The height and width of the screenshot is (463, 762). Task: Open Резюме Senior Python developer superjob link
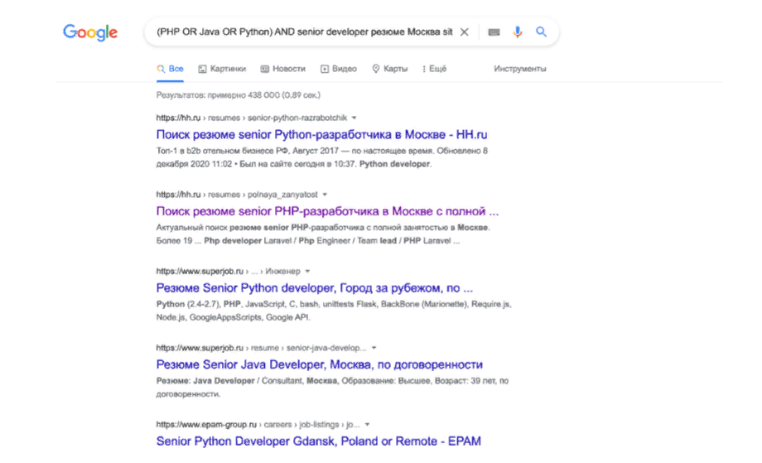coord(315,288)
